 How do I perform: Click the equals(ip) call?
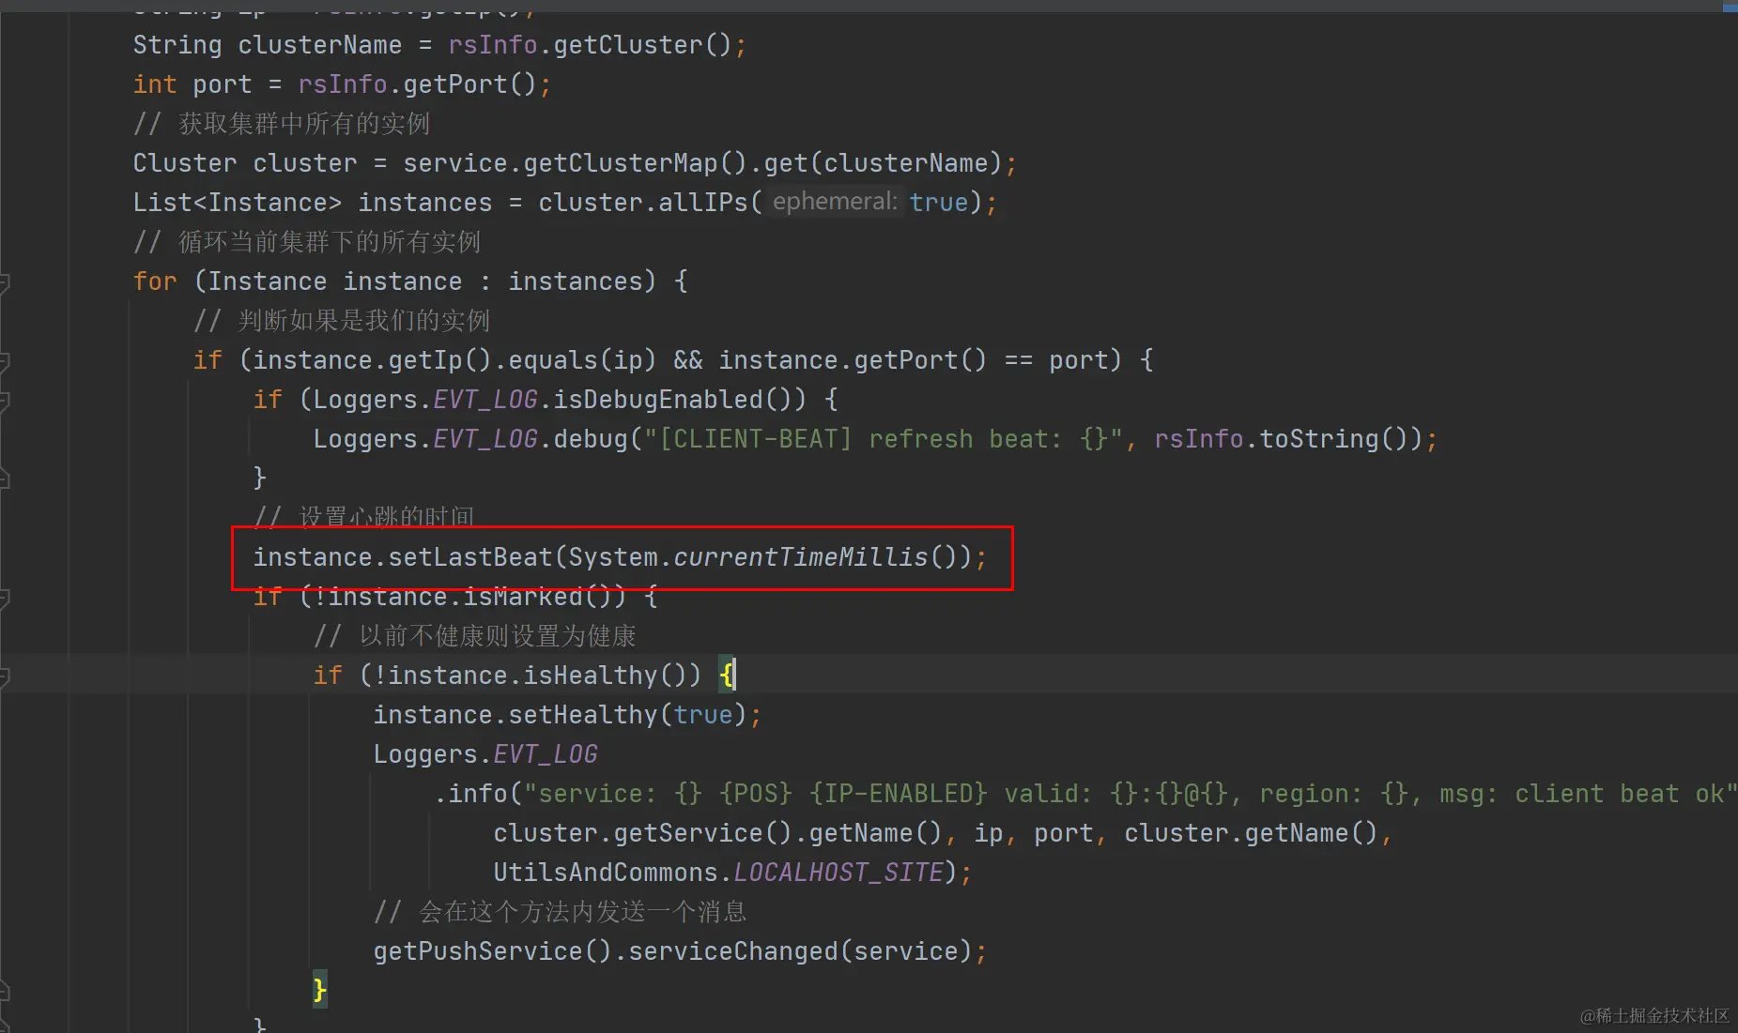click(582, 360)
